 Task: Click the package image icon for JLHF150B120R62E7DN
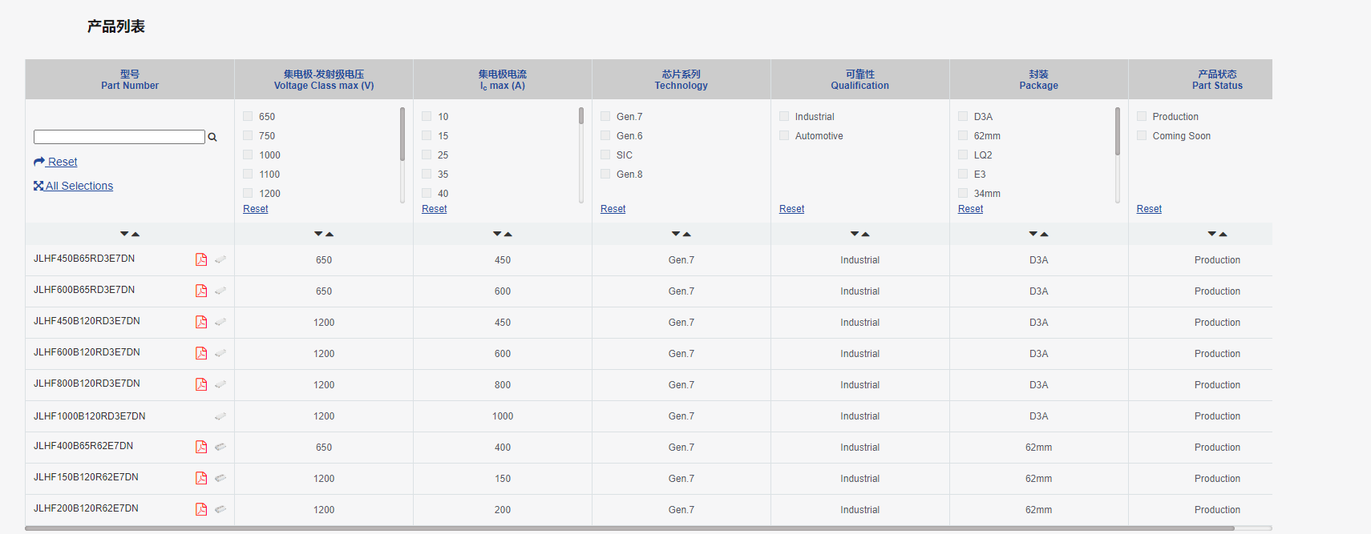tap(220, 478)
